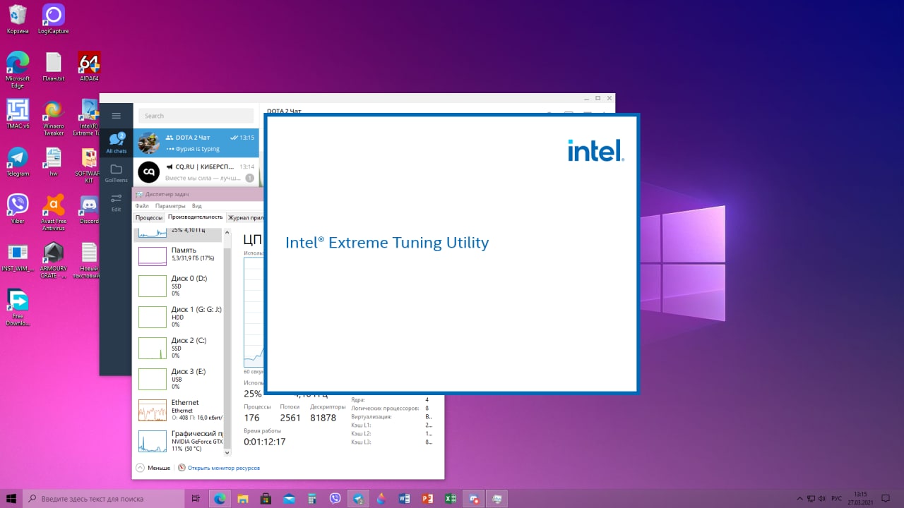Open Вид menu in Task Manager
The image size is (904, 508).
pos(197,206)
